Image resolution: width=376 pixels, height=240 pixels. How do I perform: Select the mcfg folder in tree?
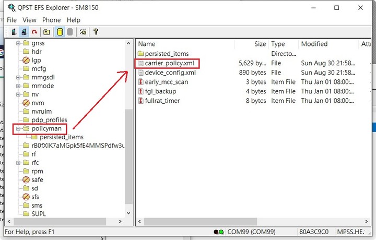point(39,69)
